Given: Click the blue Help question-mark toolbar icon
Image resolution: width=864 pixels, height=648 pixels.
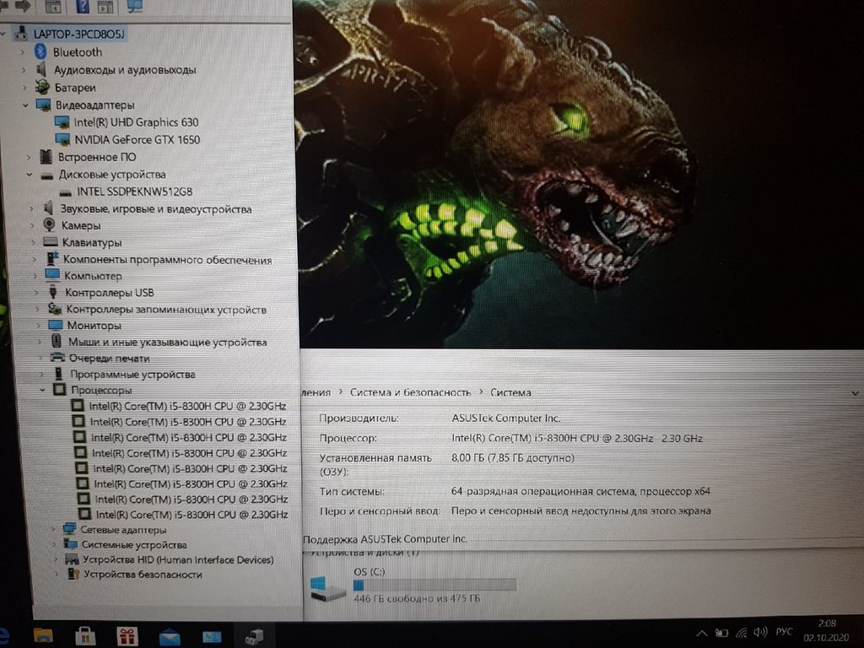Looking at the screenshot, I should (82, 7).
